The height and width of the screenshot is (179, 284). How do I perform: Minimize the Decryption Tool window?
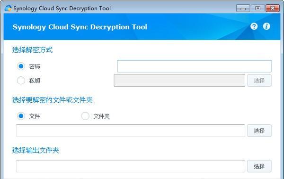coord(243,8)
